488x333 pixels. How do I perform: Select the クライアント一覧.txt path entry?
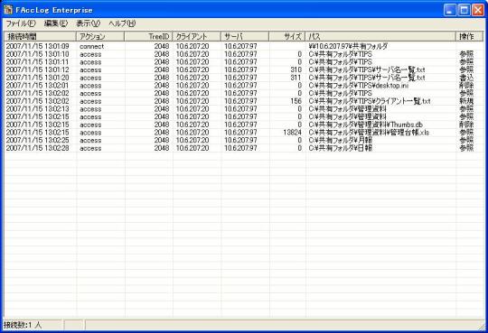(x=370, y=101)
